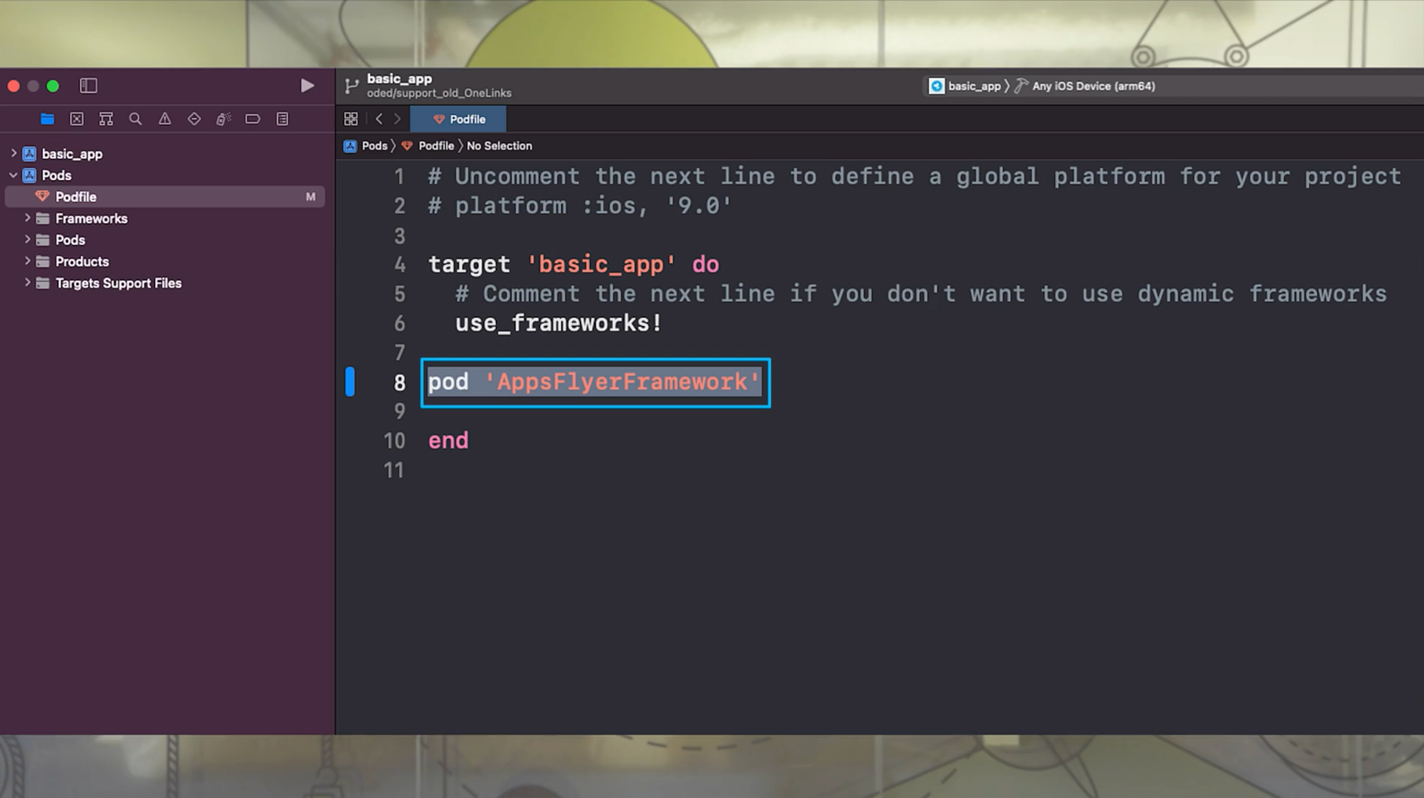Image resolution: width=1424 pixels, height=798 pixels.
Task: Open the Breakpoint navigator
Action: pos(253,119)
